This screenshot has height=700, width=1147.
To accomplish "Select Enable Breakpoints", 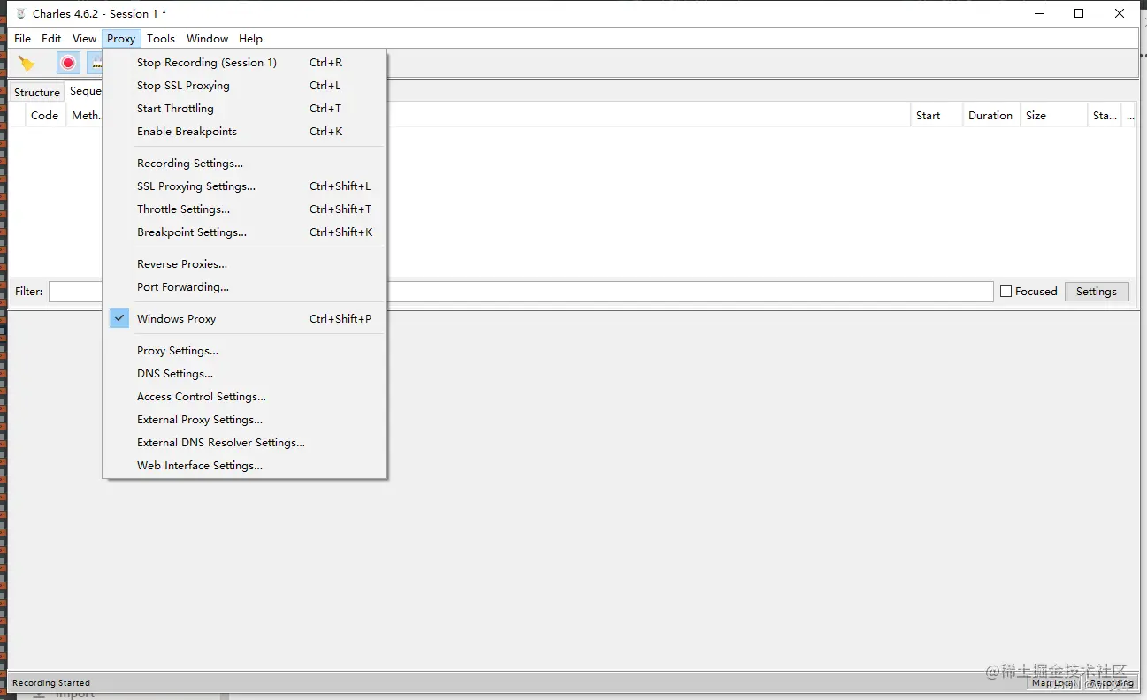I will (x=244, y=132).
